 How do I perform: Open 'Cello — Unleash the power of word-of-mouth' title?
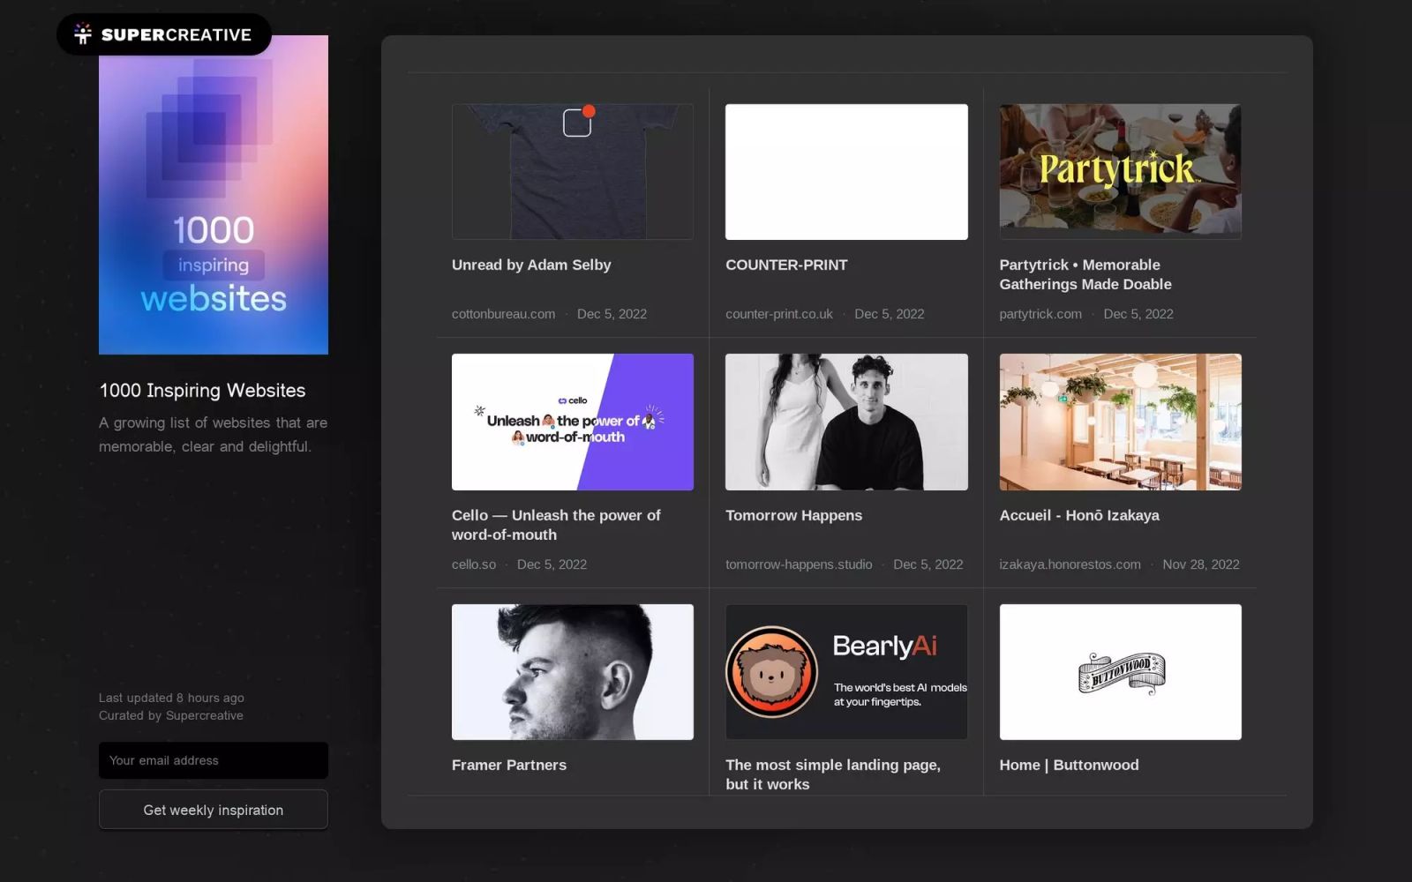(556, 525)
